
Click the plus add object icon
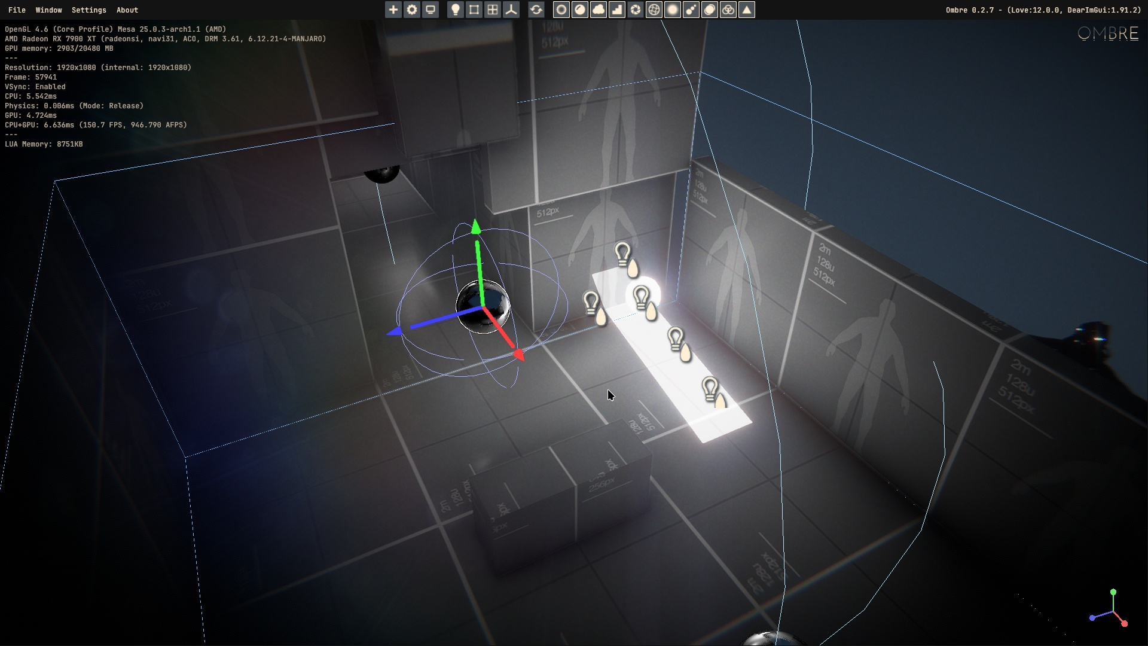(x=393, y=10)
